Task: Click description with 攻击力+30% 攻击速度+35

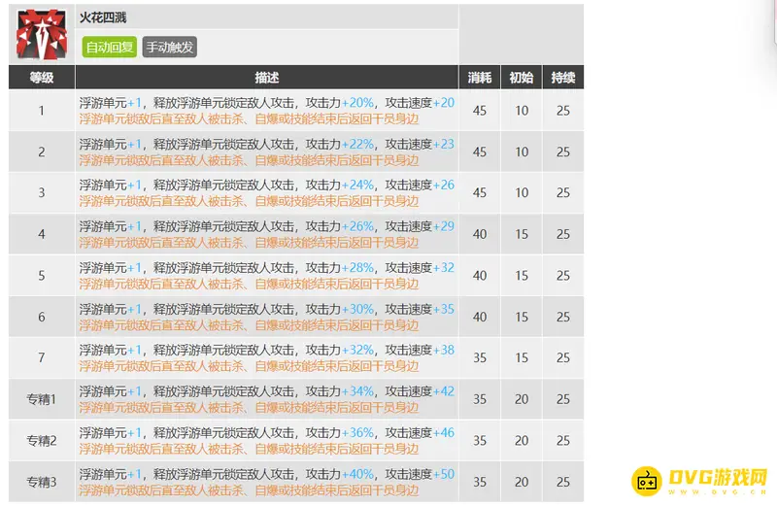Action: pyautogui.click(x=266, y=317)
